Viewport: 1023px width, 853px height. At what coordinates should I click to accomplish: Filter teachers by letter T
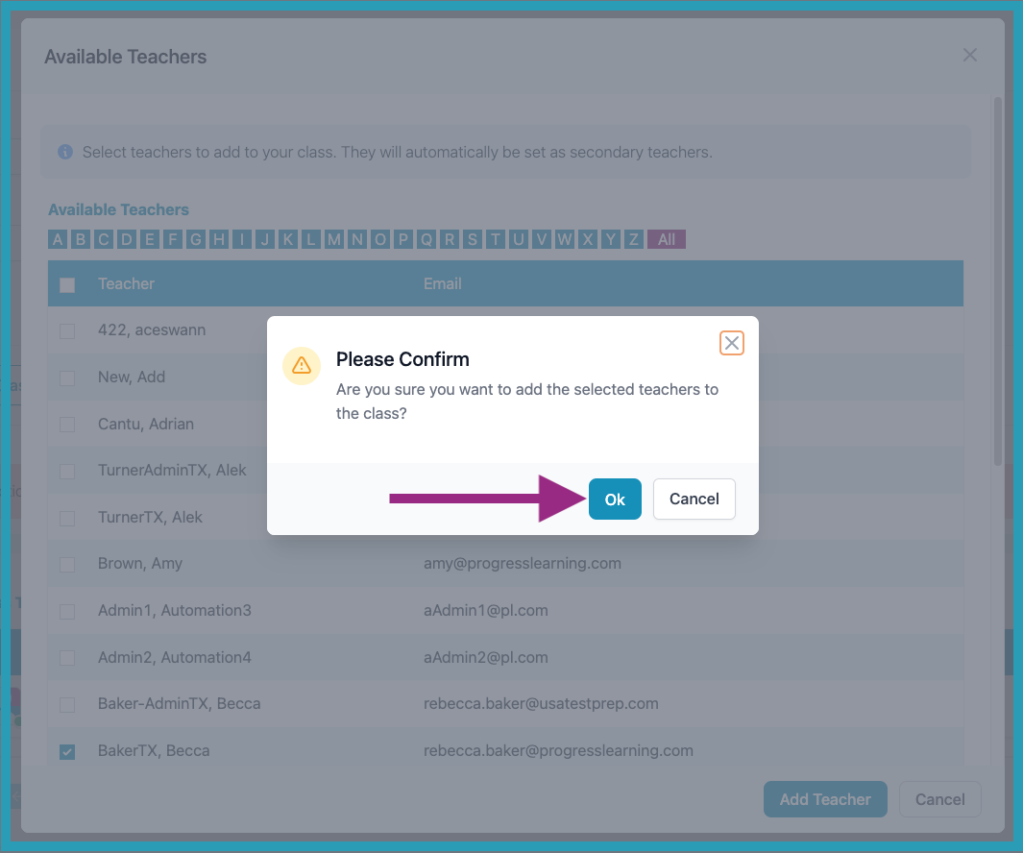coord(496,239)
